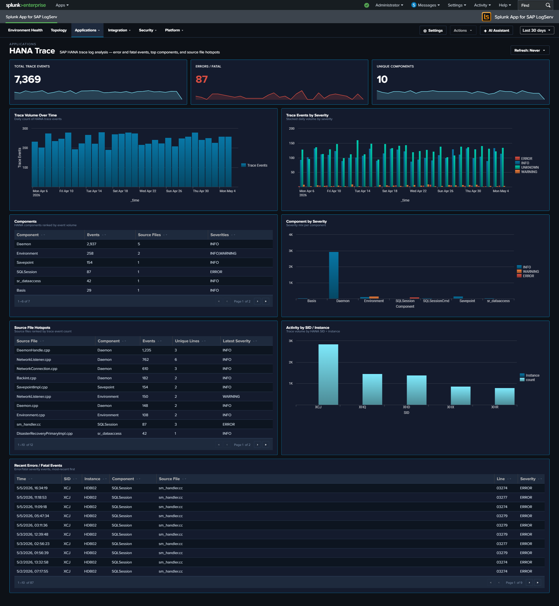Expand the Activity menu
The width and height of the screenshot is (559, 606).
(482, 5)
